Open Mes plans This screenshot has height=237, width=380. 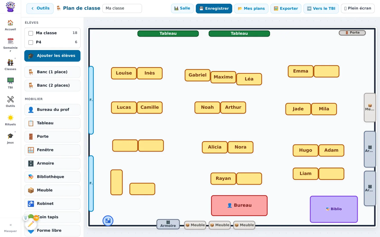pyautogui.click(x=251, y=8)
